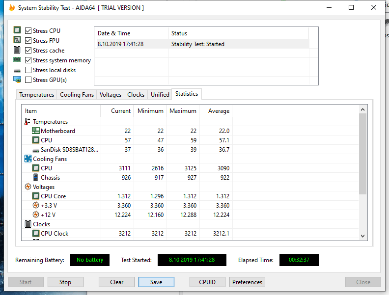
Task: Click the monitor icon beside Stress GPU(s)
Action: [x=17, y=80]
